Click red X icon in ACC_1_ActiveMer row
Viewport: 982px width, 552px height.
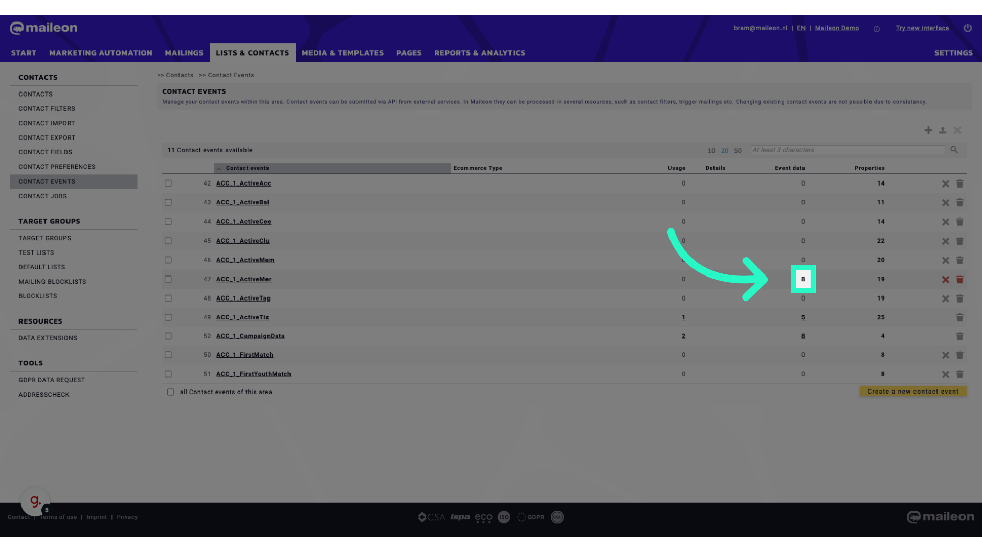[x=945, y=280]
